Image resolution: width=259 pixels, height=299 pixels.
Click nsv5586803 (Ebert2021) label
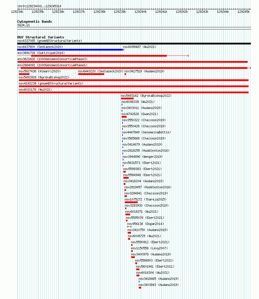[154, 260]
